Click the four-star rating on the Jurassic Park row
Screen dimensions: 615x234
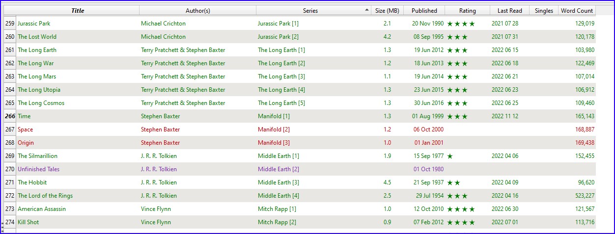[x=461, y=24]
